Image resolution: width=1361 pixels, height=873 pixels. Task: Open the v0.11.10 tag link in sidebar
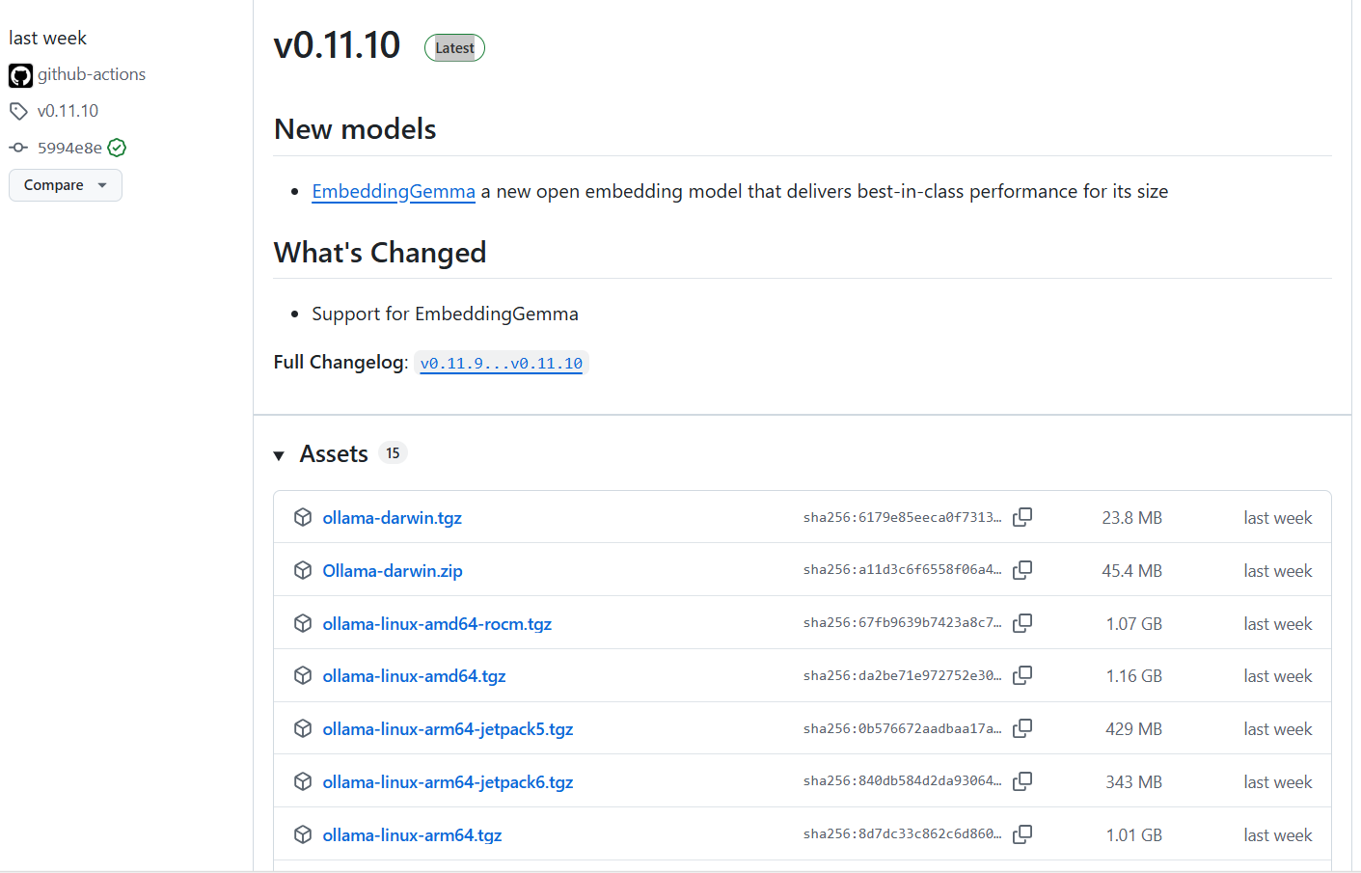68,111
